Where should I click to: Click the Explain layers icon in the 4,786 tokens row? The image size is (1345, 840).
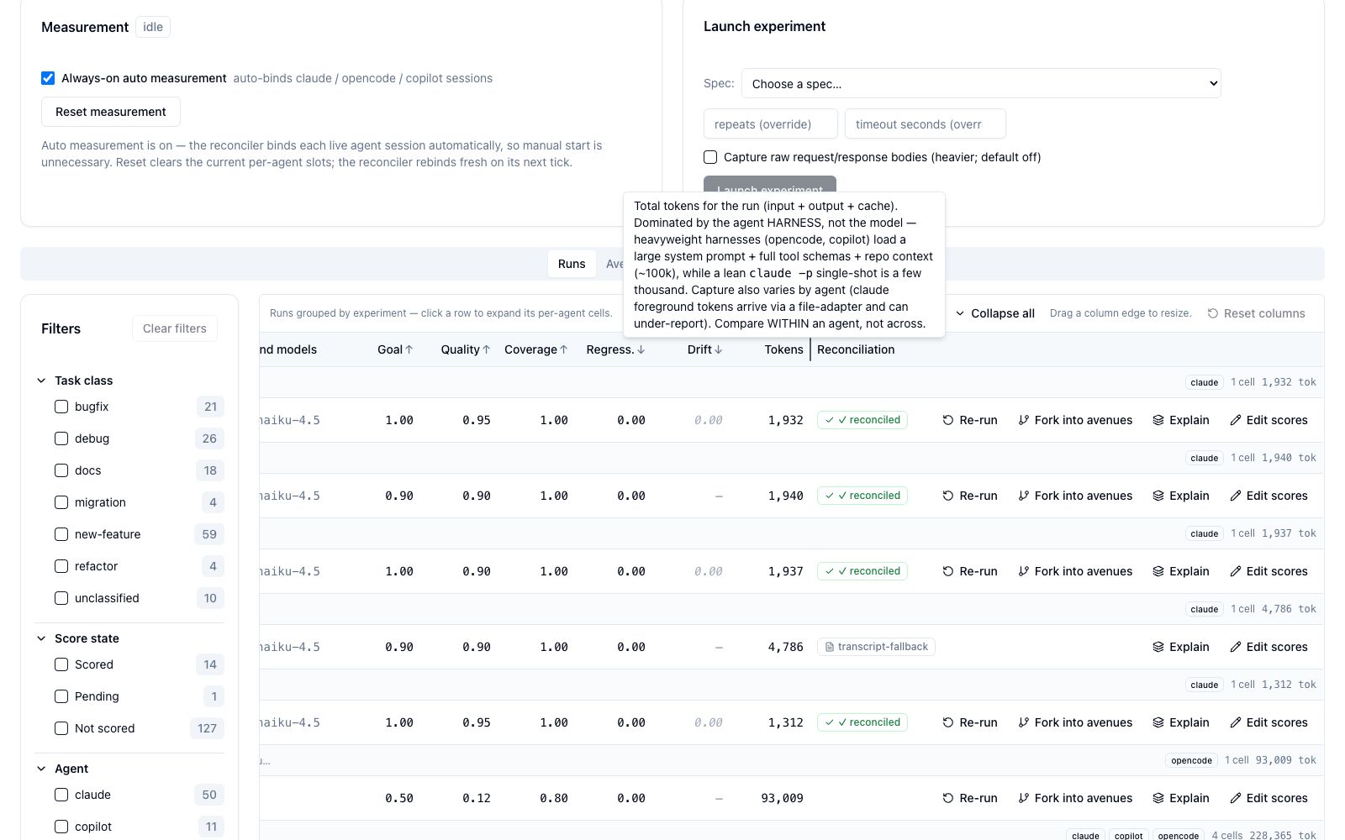[1158, 647]
